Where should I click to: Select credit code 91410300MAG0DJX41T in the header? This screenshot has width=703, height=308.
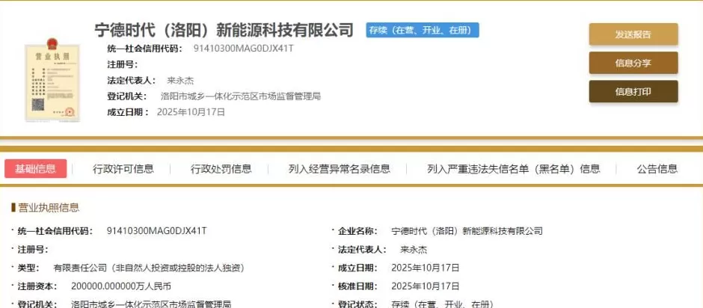[x=244, y=49]
